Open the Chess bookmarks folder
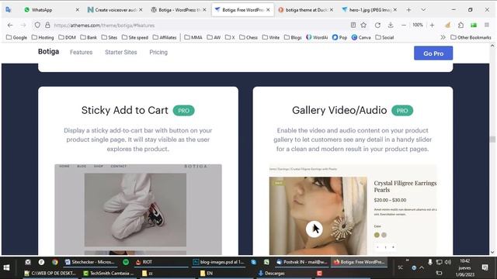 pos(248,37)
